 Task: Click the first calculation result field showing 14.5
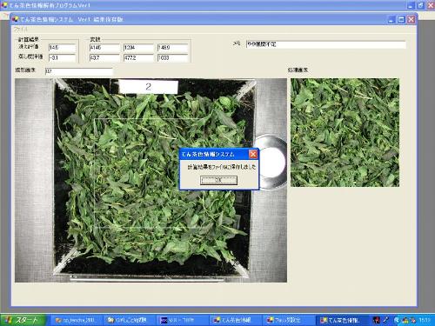[62, 48]
